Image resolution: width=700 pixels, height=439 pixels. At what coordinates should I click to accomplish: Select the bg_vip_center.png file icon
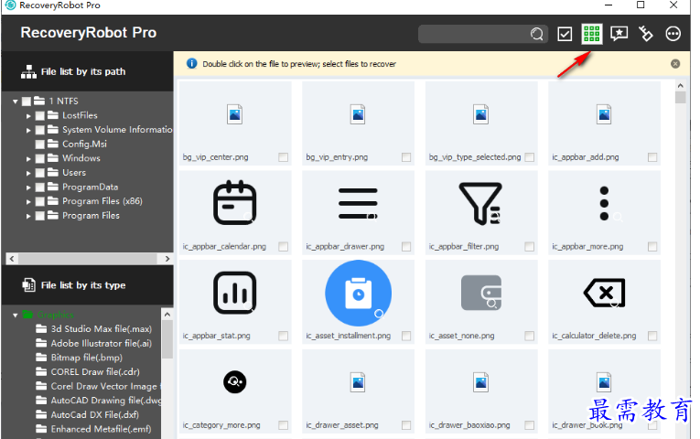tap(235, 114)
